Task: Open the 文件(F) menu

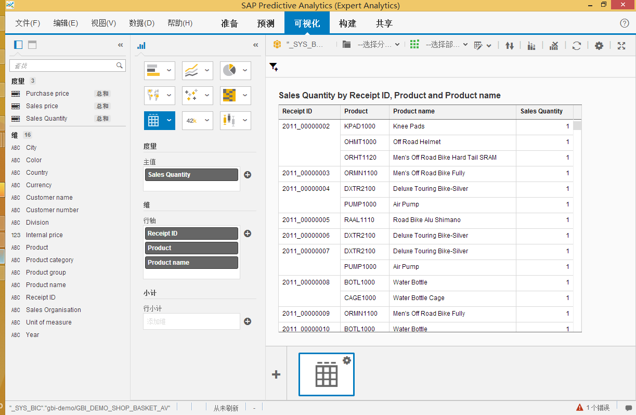Action: coord(28,23)
